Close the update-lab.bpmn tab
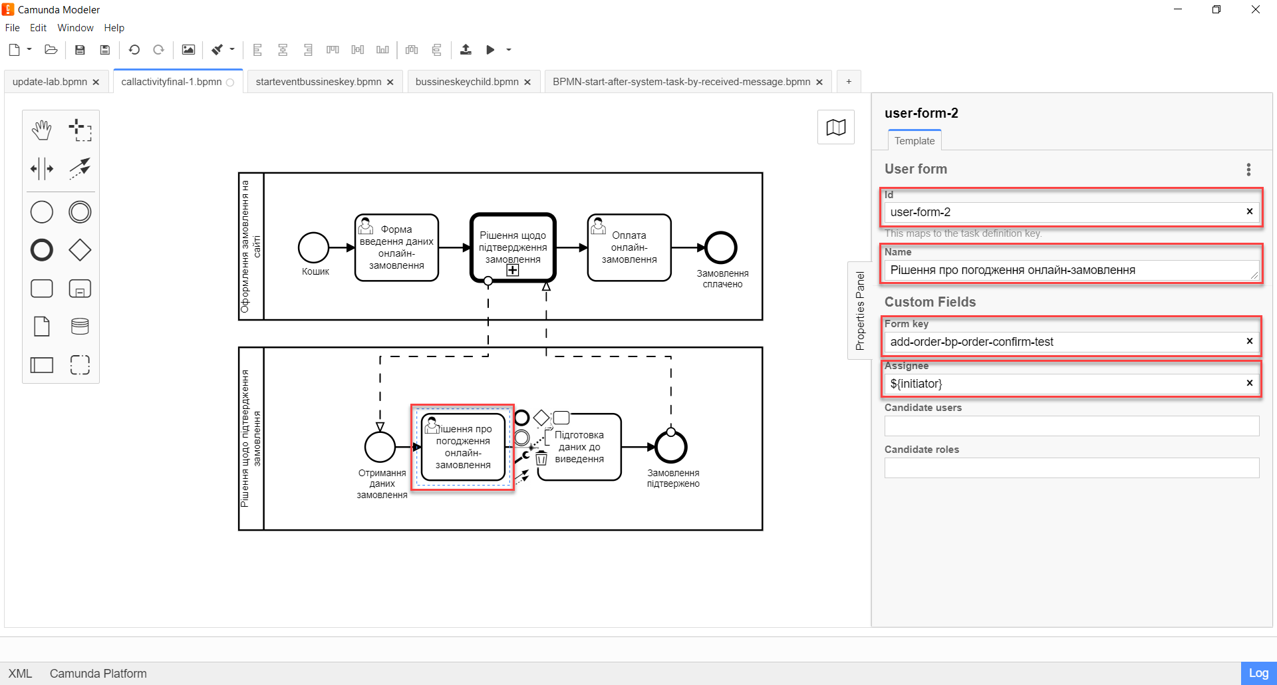This screenshot has width=1277, height=685. pos(96,82)
